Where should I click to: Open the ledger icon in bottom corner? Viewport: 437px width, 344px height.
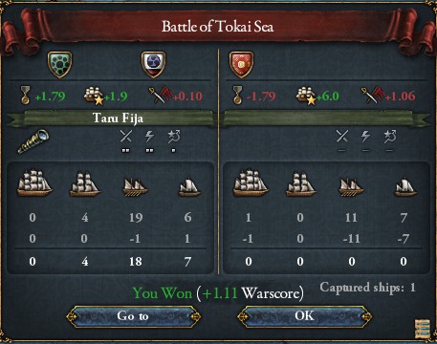(x=423, y=328)
